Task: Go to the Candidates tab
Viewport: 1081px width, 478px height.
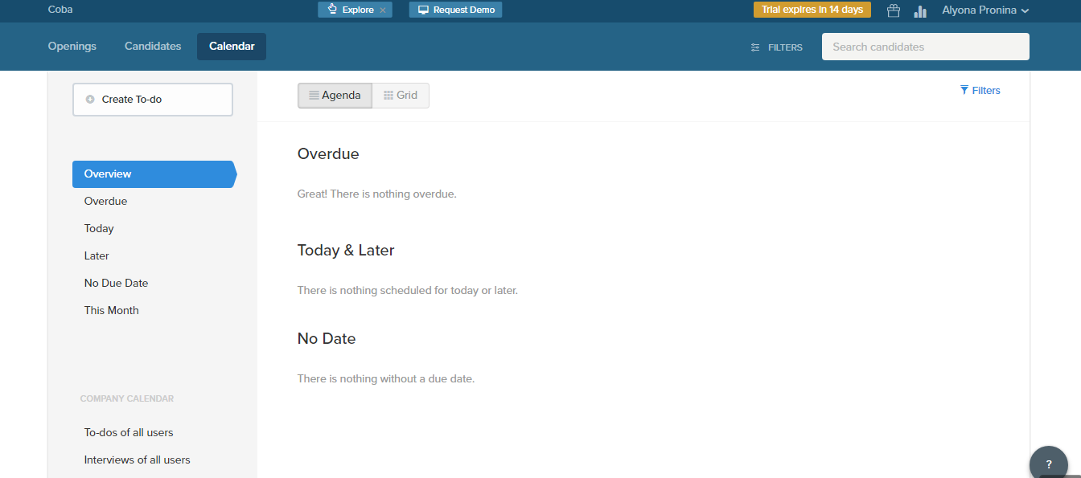Action: click(153, 47)
